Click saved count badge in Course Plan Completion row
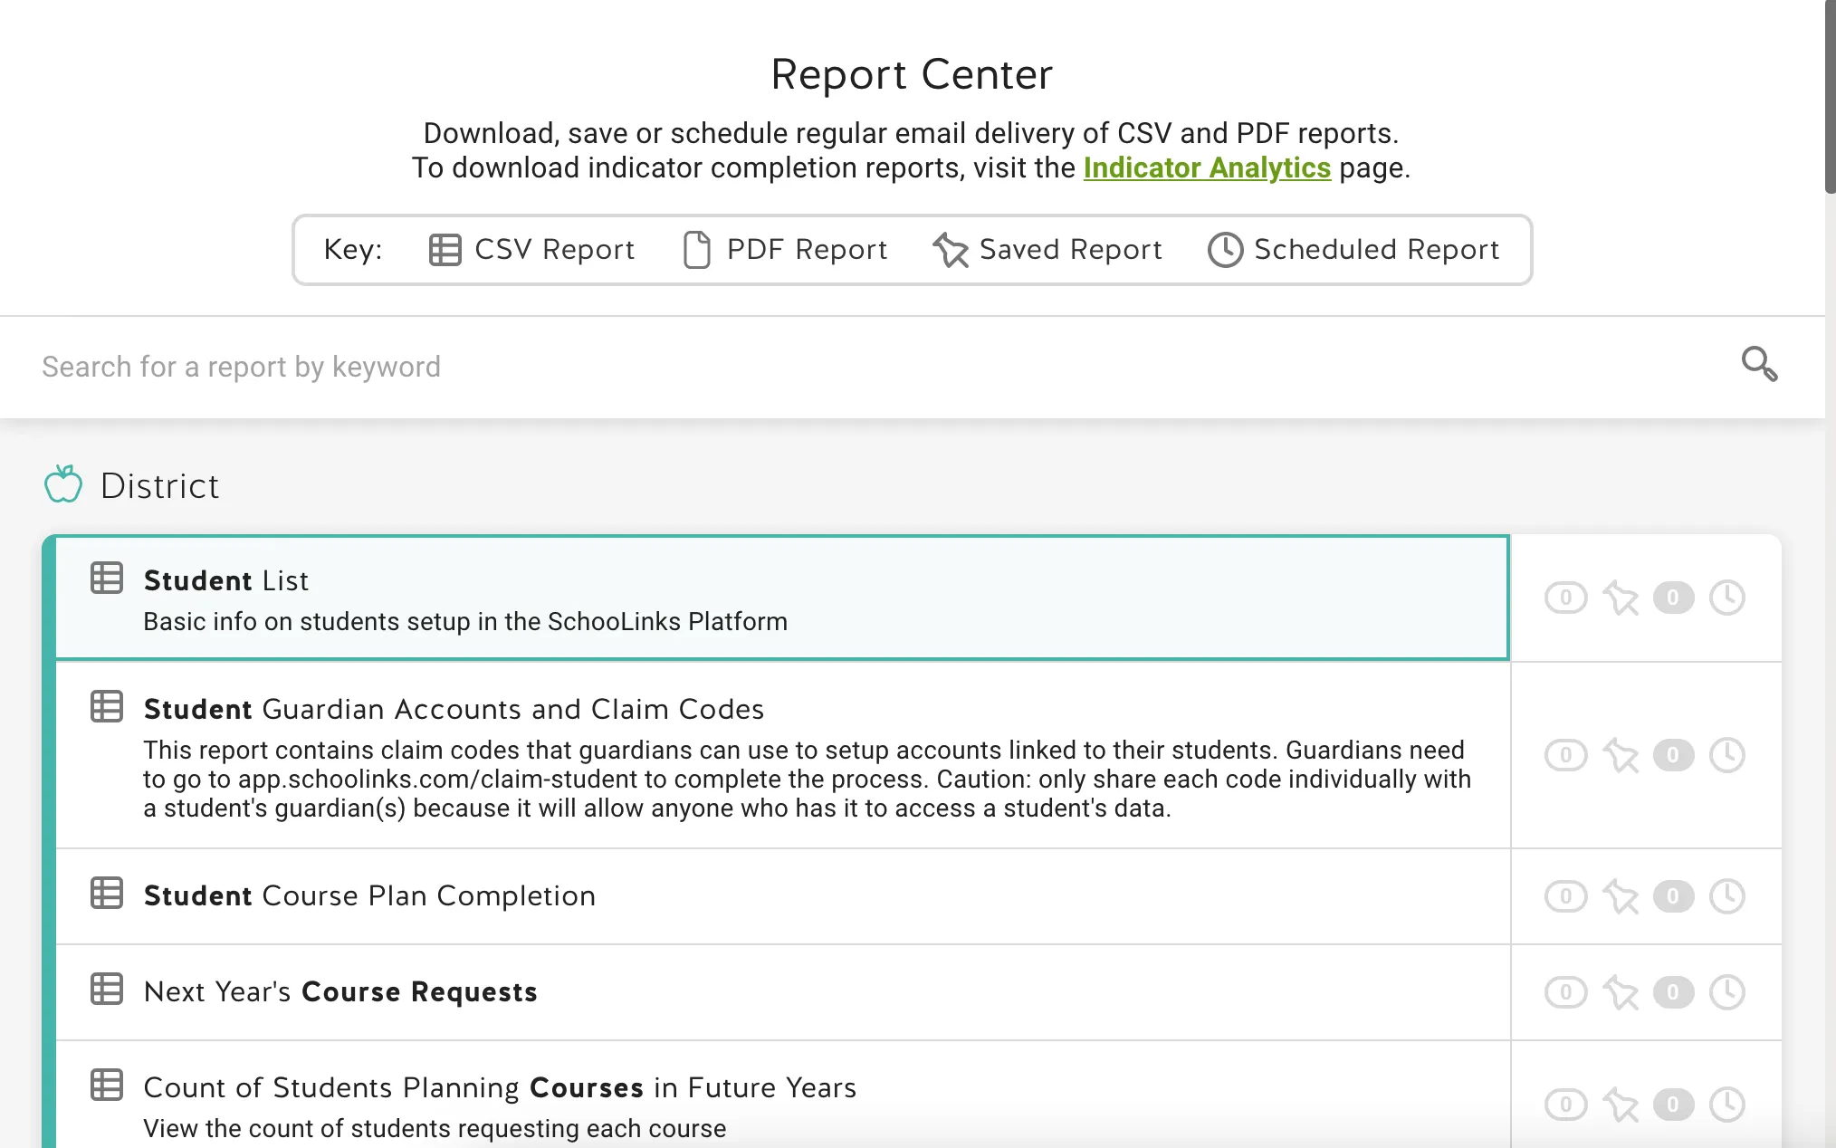The width and height of the screenshot is (1836, 1148). point(1566,896)
